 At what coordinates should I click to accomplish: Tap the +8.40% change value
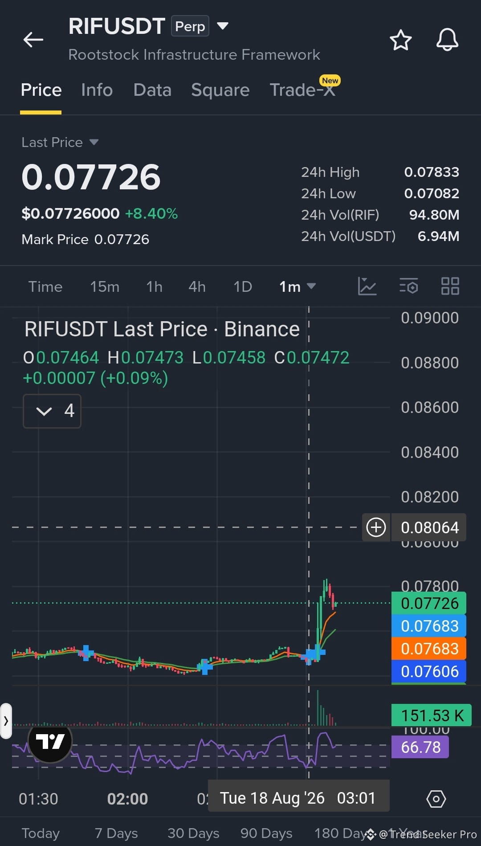pyautogui.click(x=151, y=213)
